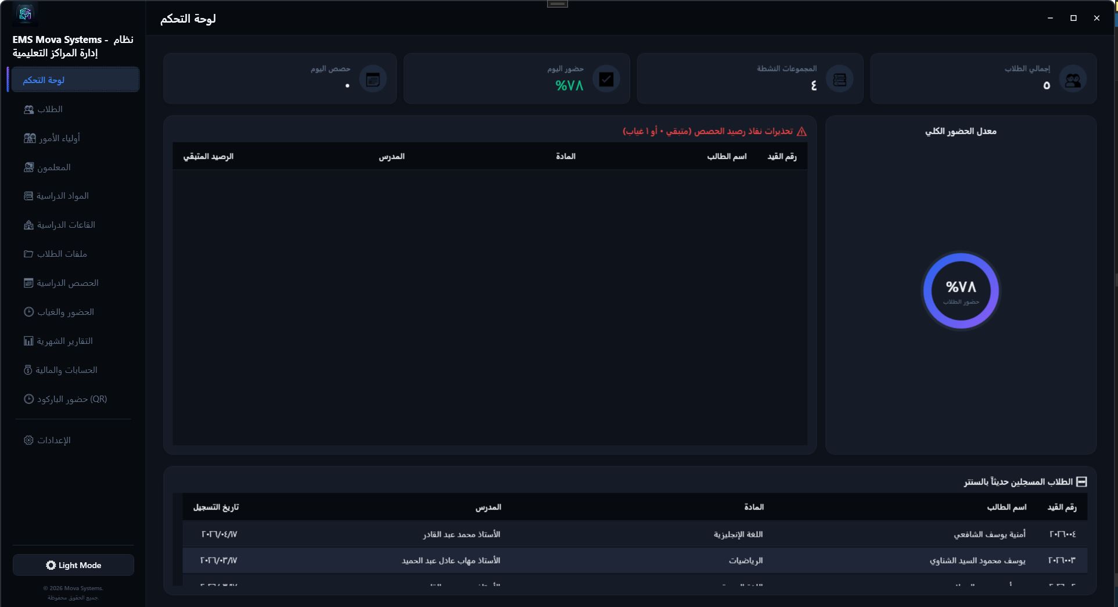Select student row أمنية يوسف الشافعي

(635, 534)
